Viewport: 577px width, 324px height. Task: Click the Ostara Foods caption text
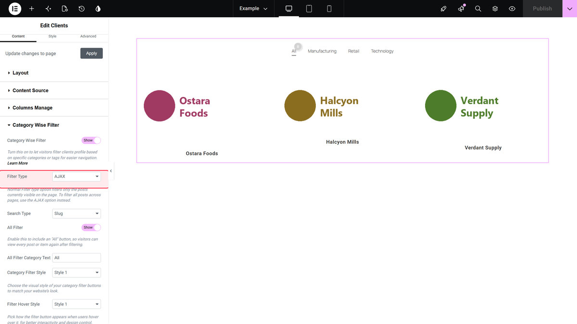(202, 154)
